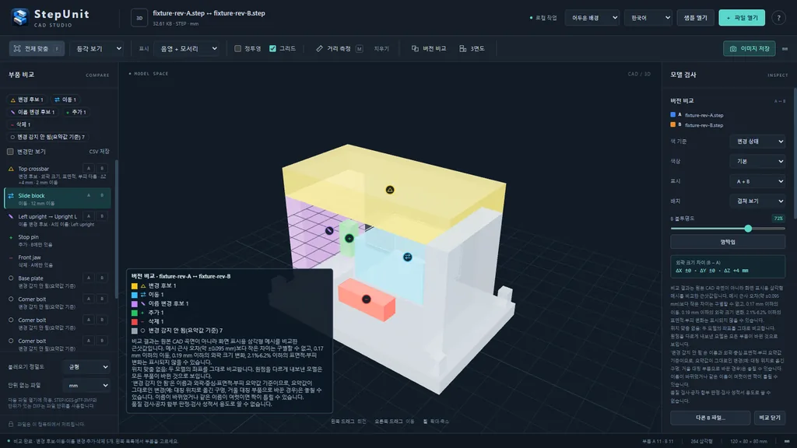Click the StepUnit logo icon
The height and width of the screenshot is (448, 797).
(19, 17)
